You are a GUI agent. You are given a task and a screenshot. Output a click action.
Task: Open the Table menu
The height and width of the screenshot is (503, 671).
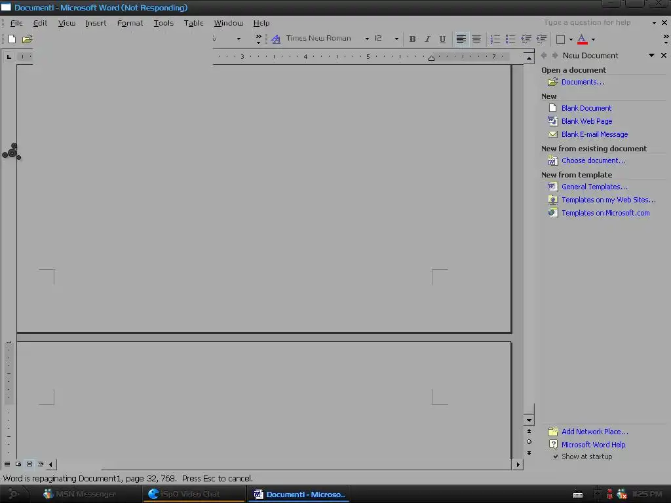[193, 23]
